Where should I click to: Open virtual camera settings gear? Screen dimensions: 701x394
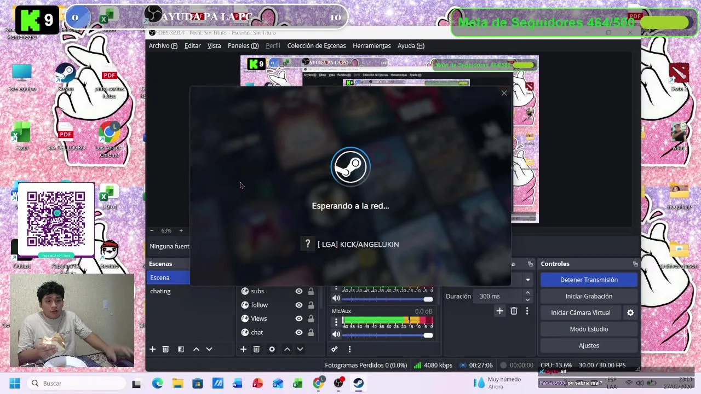(x=630, y=312)
